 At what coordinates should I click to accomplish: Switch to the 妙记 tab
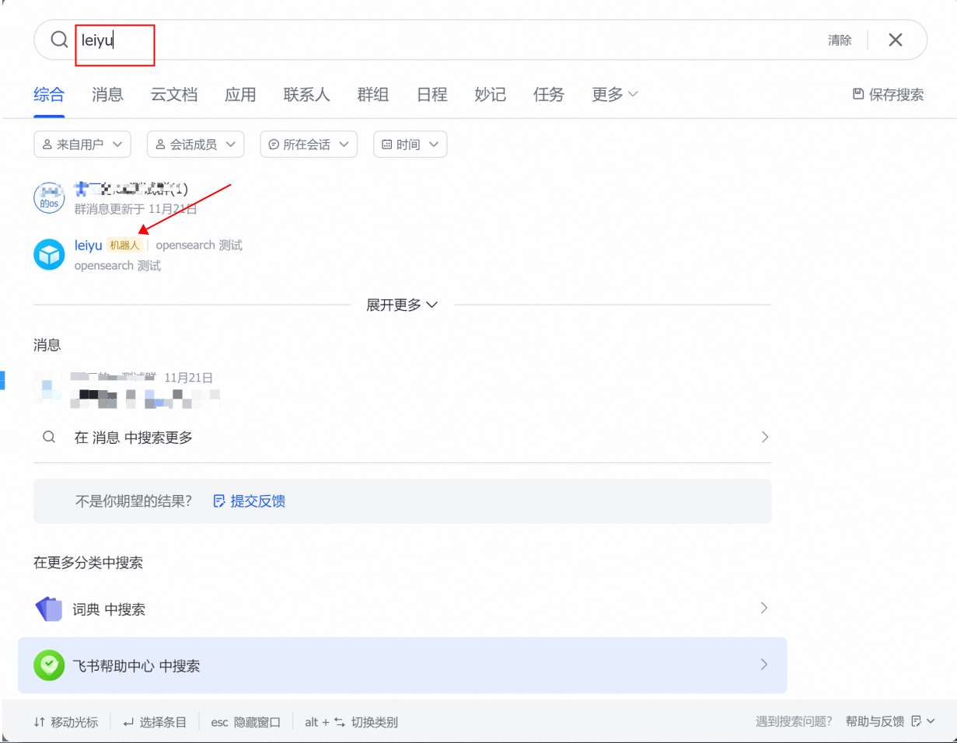pos(491,95)
